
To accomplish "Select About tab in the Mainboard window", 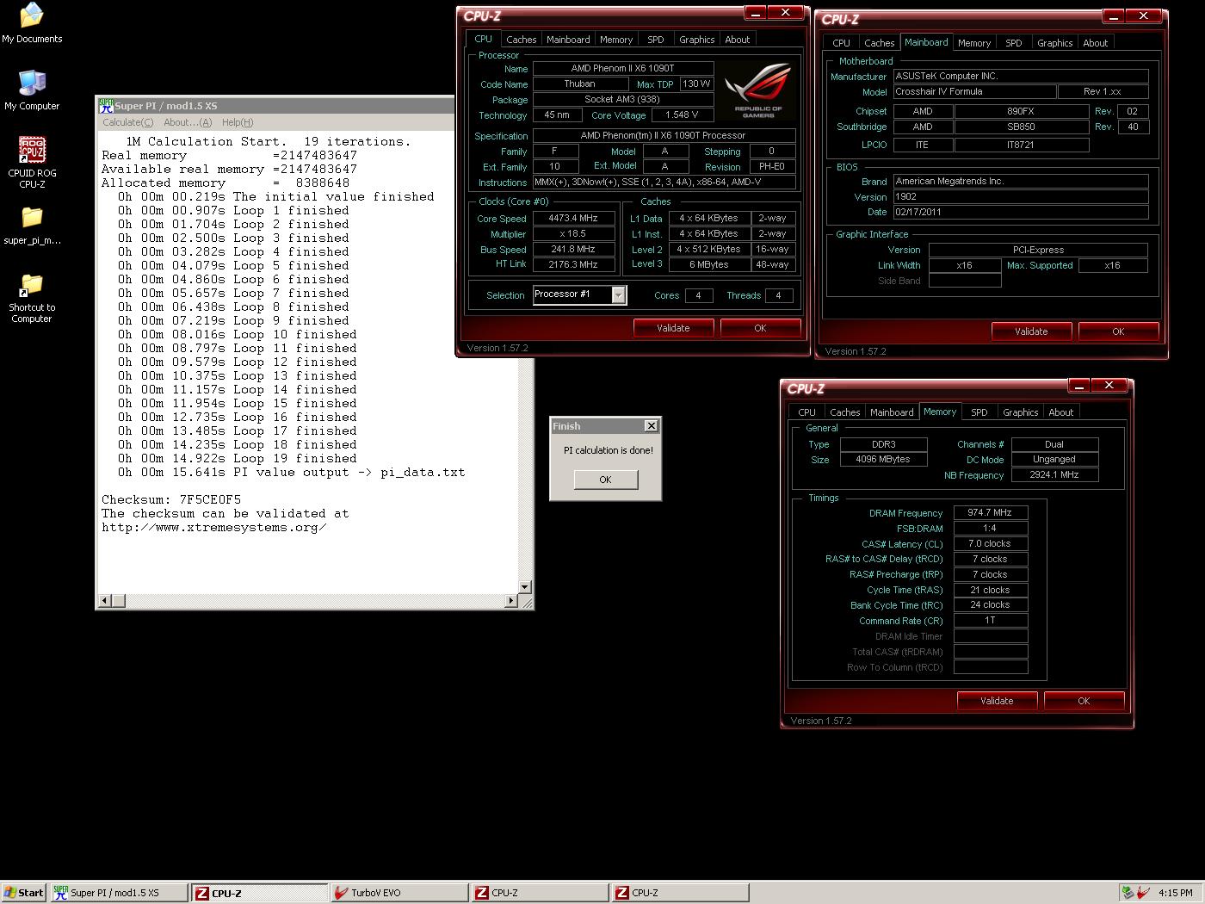I will point(1095,43).
